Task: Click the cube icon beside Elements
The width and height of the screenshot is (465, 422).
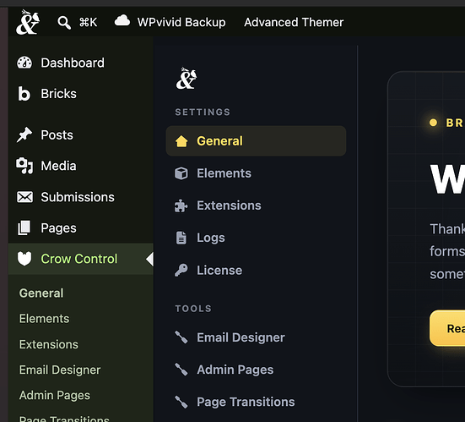Action: [x=181, y=173]
